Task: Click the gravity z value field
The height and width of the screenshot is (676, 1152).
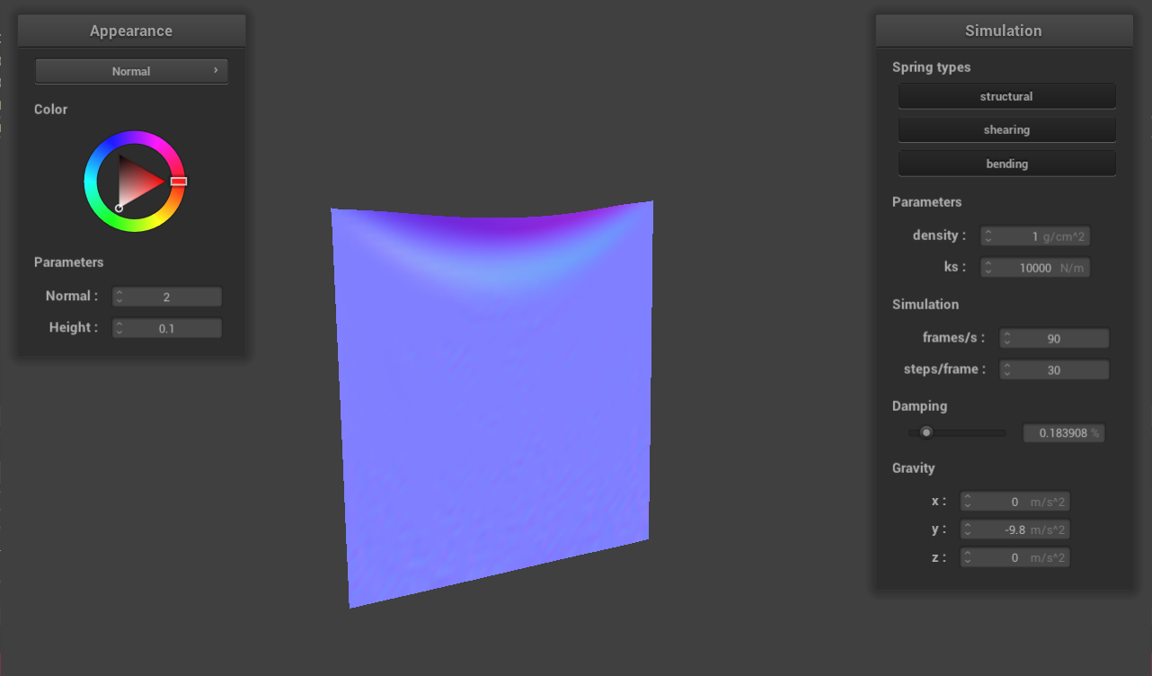Action: point(1015,558)
